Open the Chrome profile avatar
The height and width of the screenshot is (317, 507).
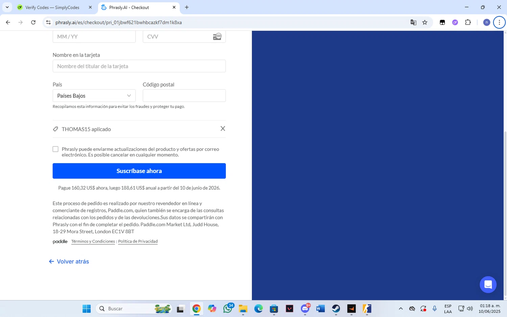pyautogui.click(x=487, y=22)
